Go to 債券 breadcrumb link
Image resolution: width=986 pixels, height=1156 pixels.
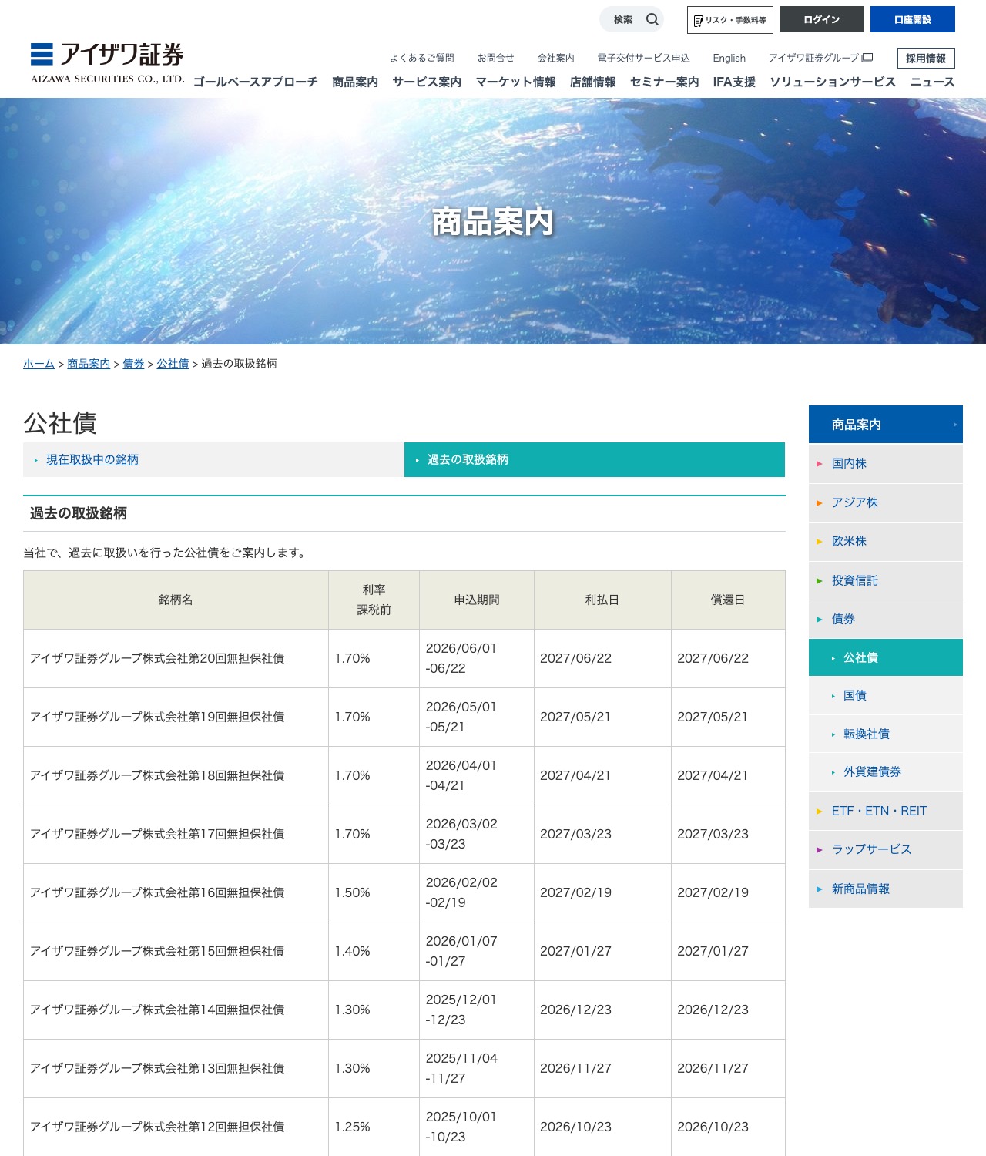point(133,364)
